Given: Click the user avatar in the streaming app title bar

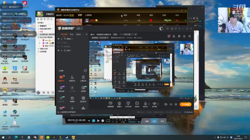Looking at the screenshot, I should [161, 29].
